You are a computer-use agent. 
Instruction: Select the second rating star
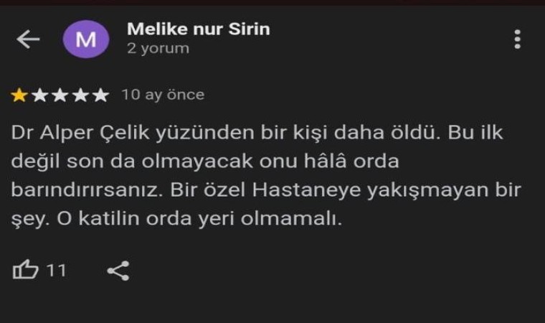point(39,95)
